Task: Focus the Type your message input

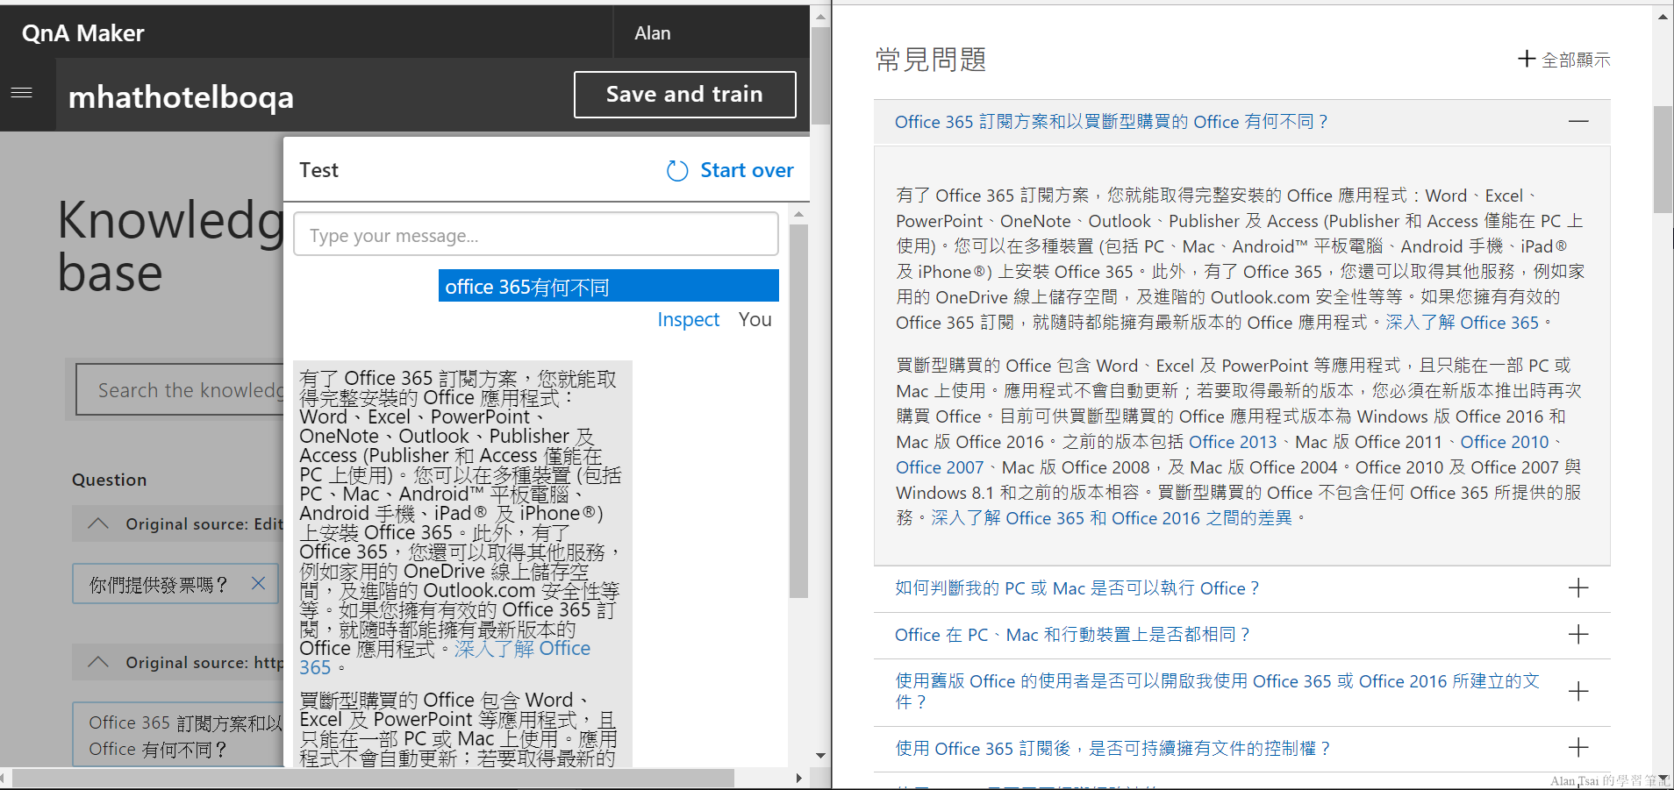Action: [536, 234]
